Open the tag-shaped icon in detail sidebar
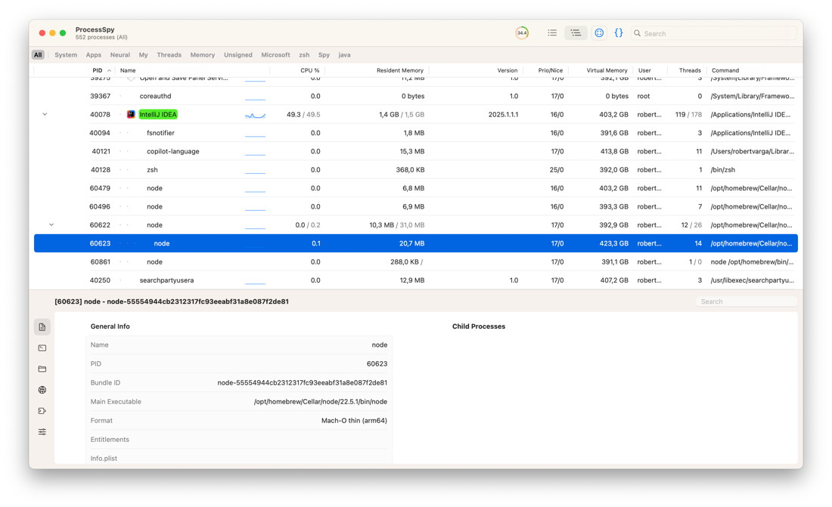 tap(42, 411)
